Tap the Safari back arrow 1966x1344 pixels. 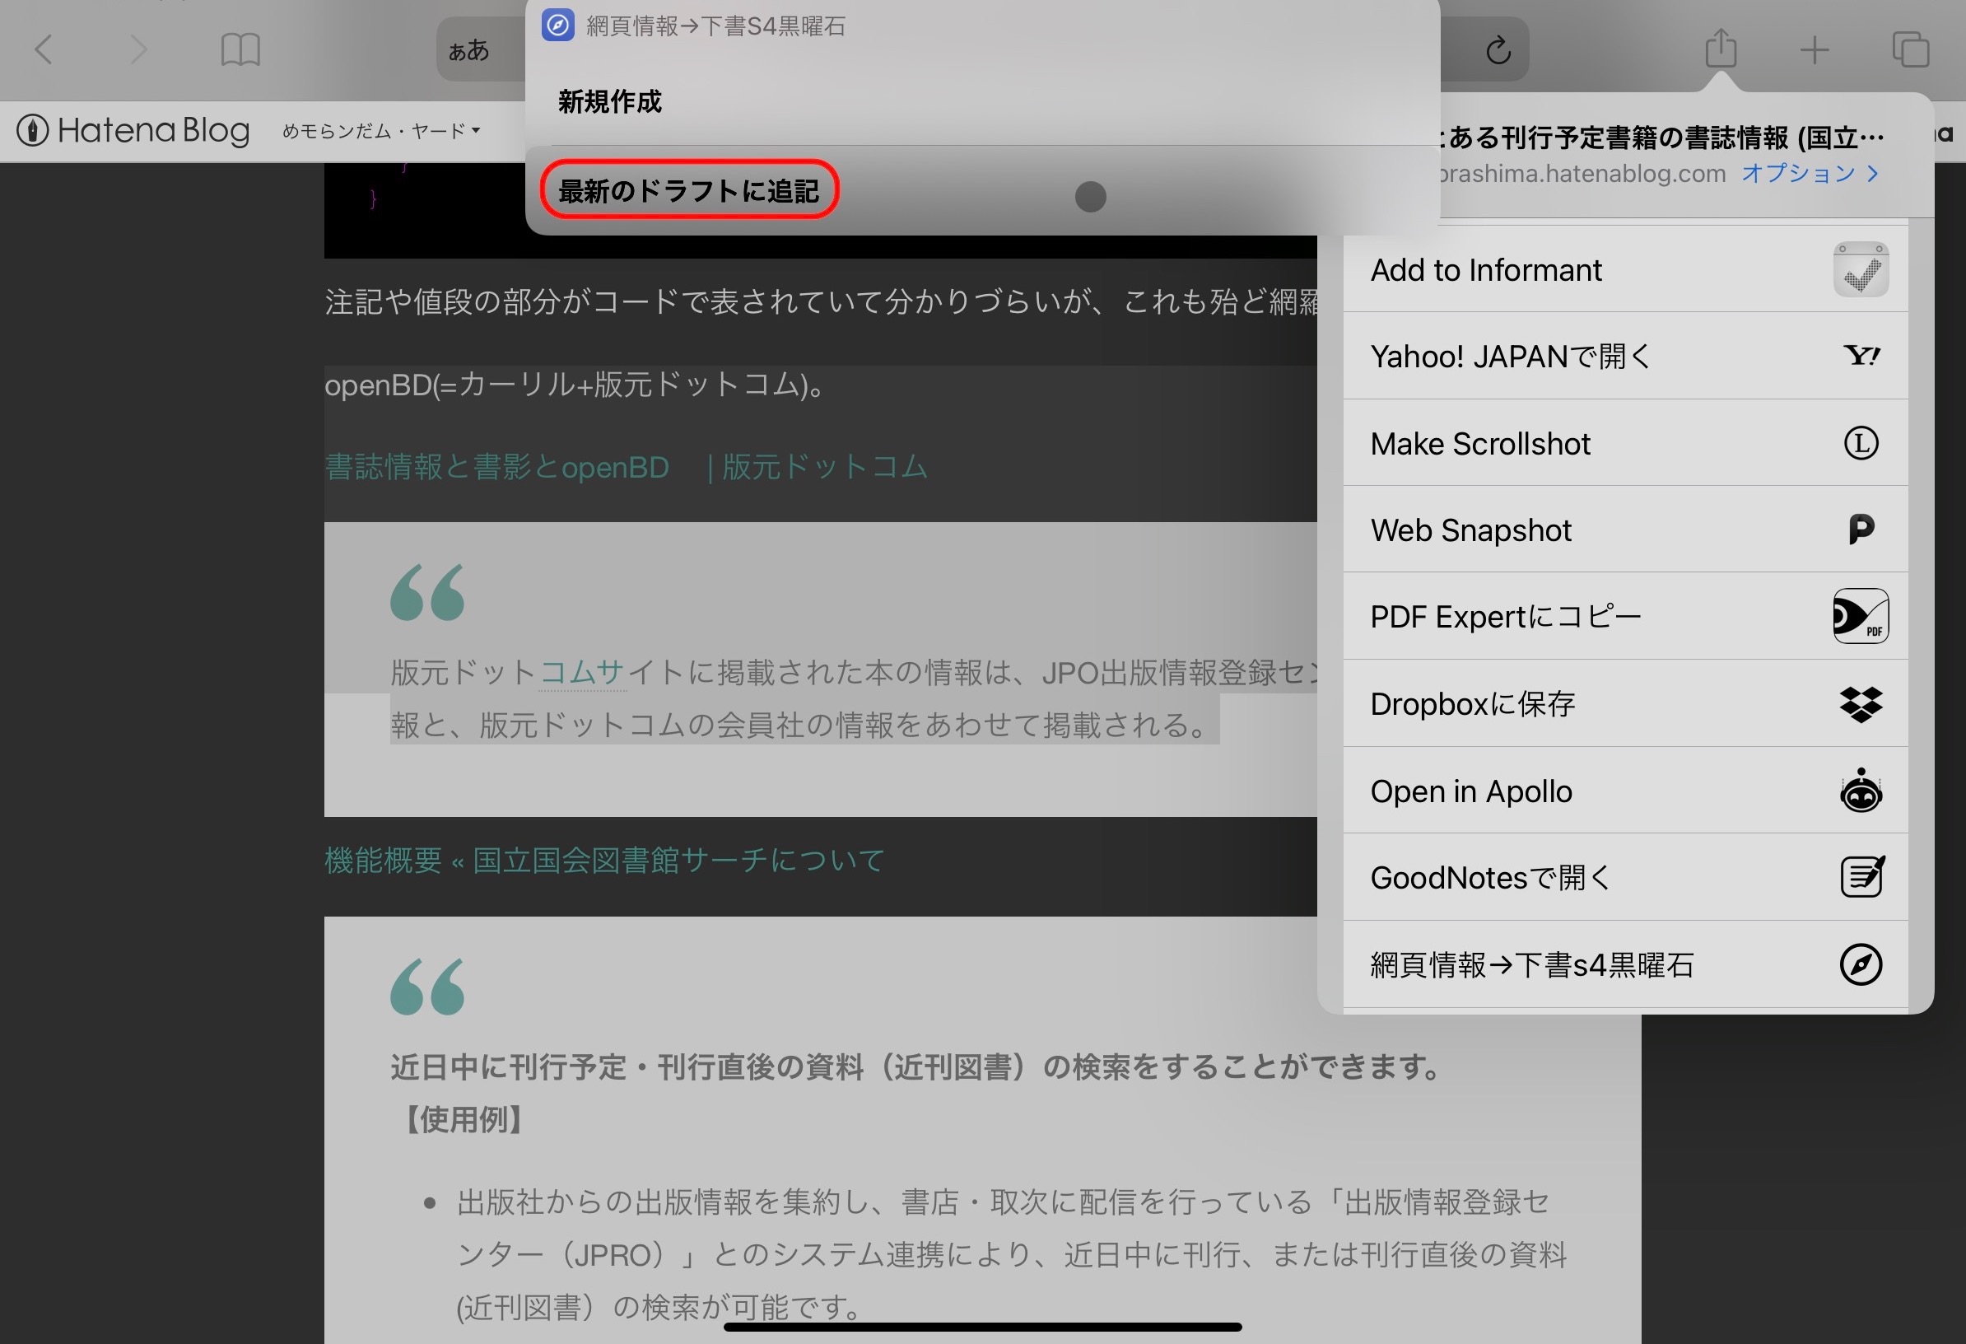[44, 49]
